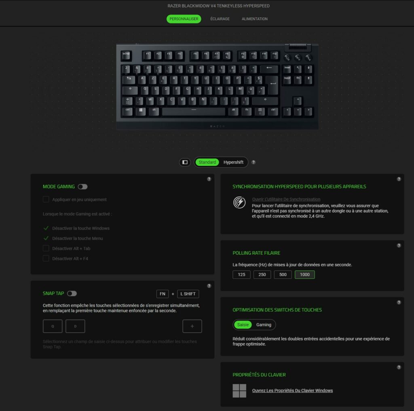Turn on the Snap Tap switch

pyautogui.click(x=72, y=293)
